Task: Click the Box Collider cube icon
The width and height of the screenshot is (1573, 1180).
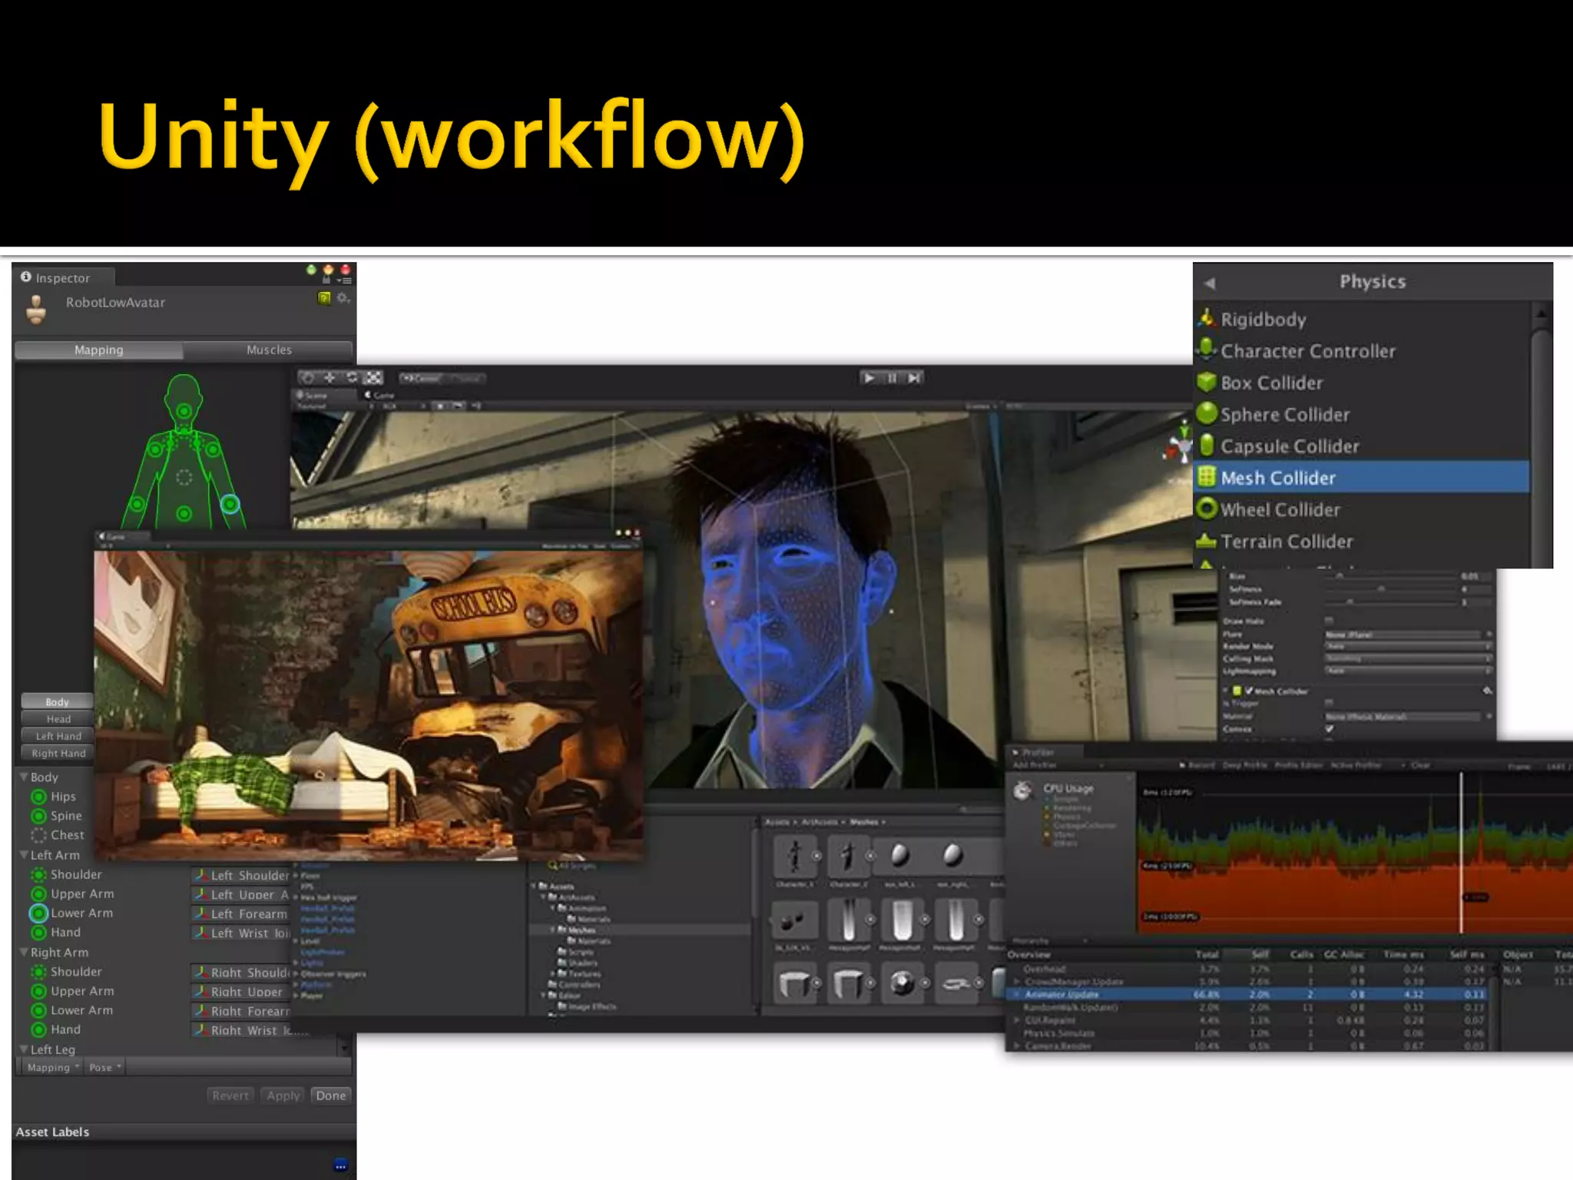Action: 1207,382
